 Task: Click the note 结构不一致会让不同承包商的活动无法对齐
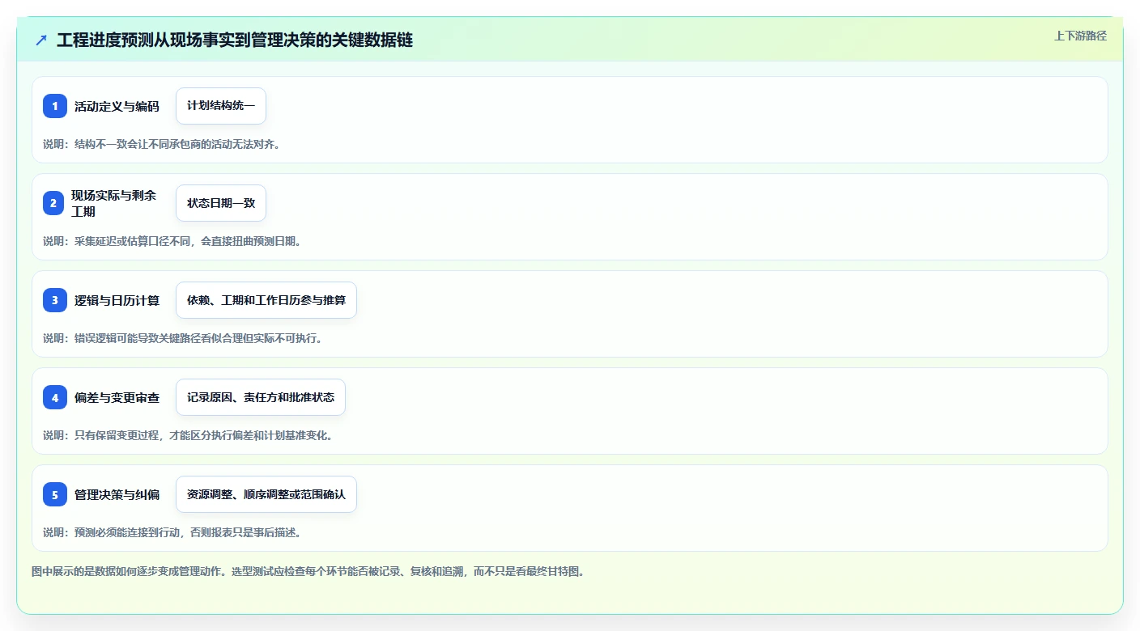(162, 144)
